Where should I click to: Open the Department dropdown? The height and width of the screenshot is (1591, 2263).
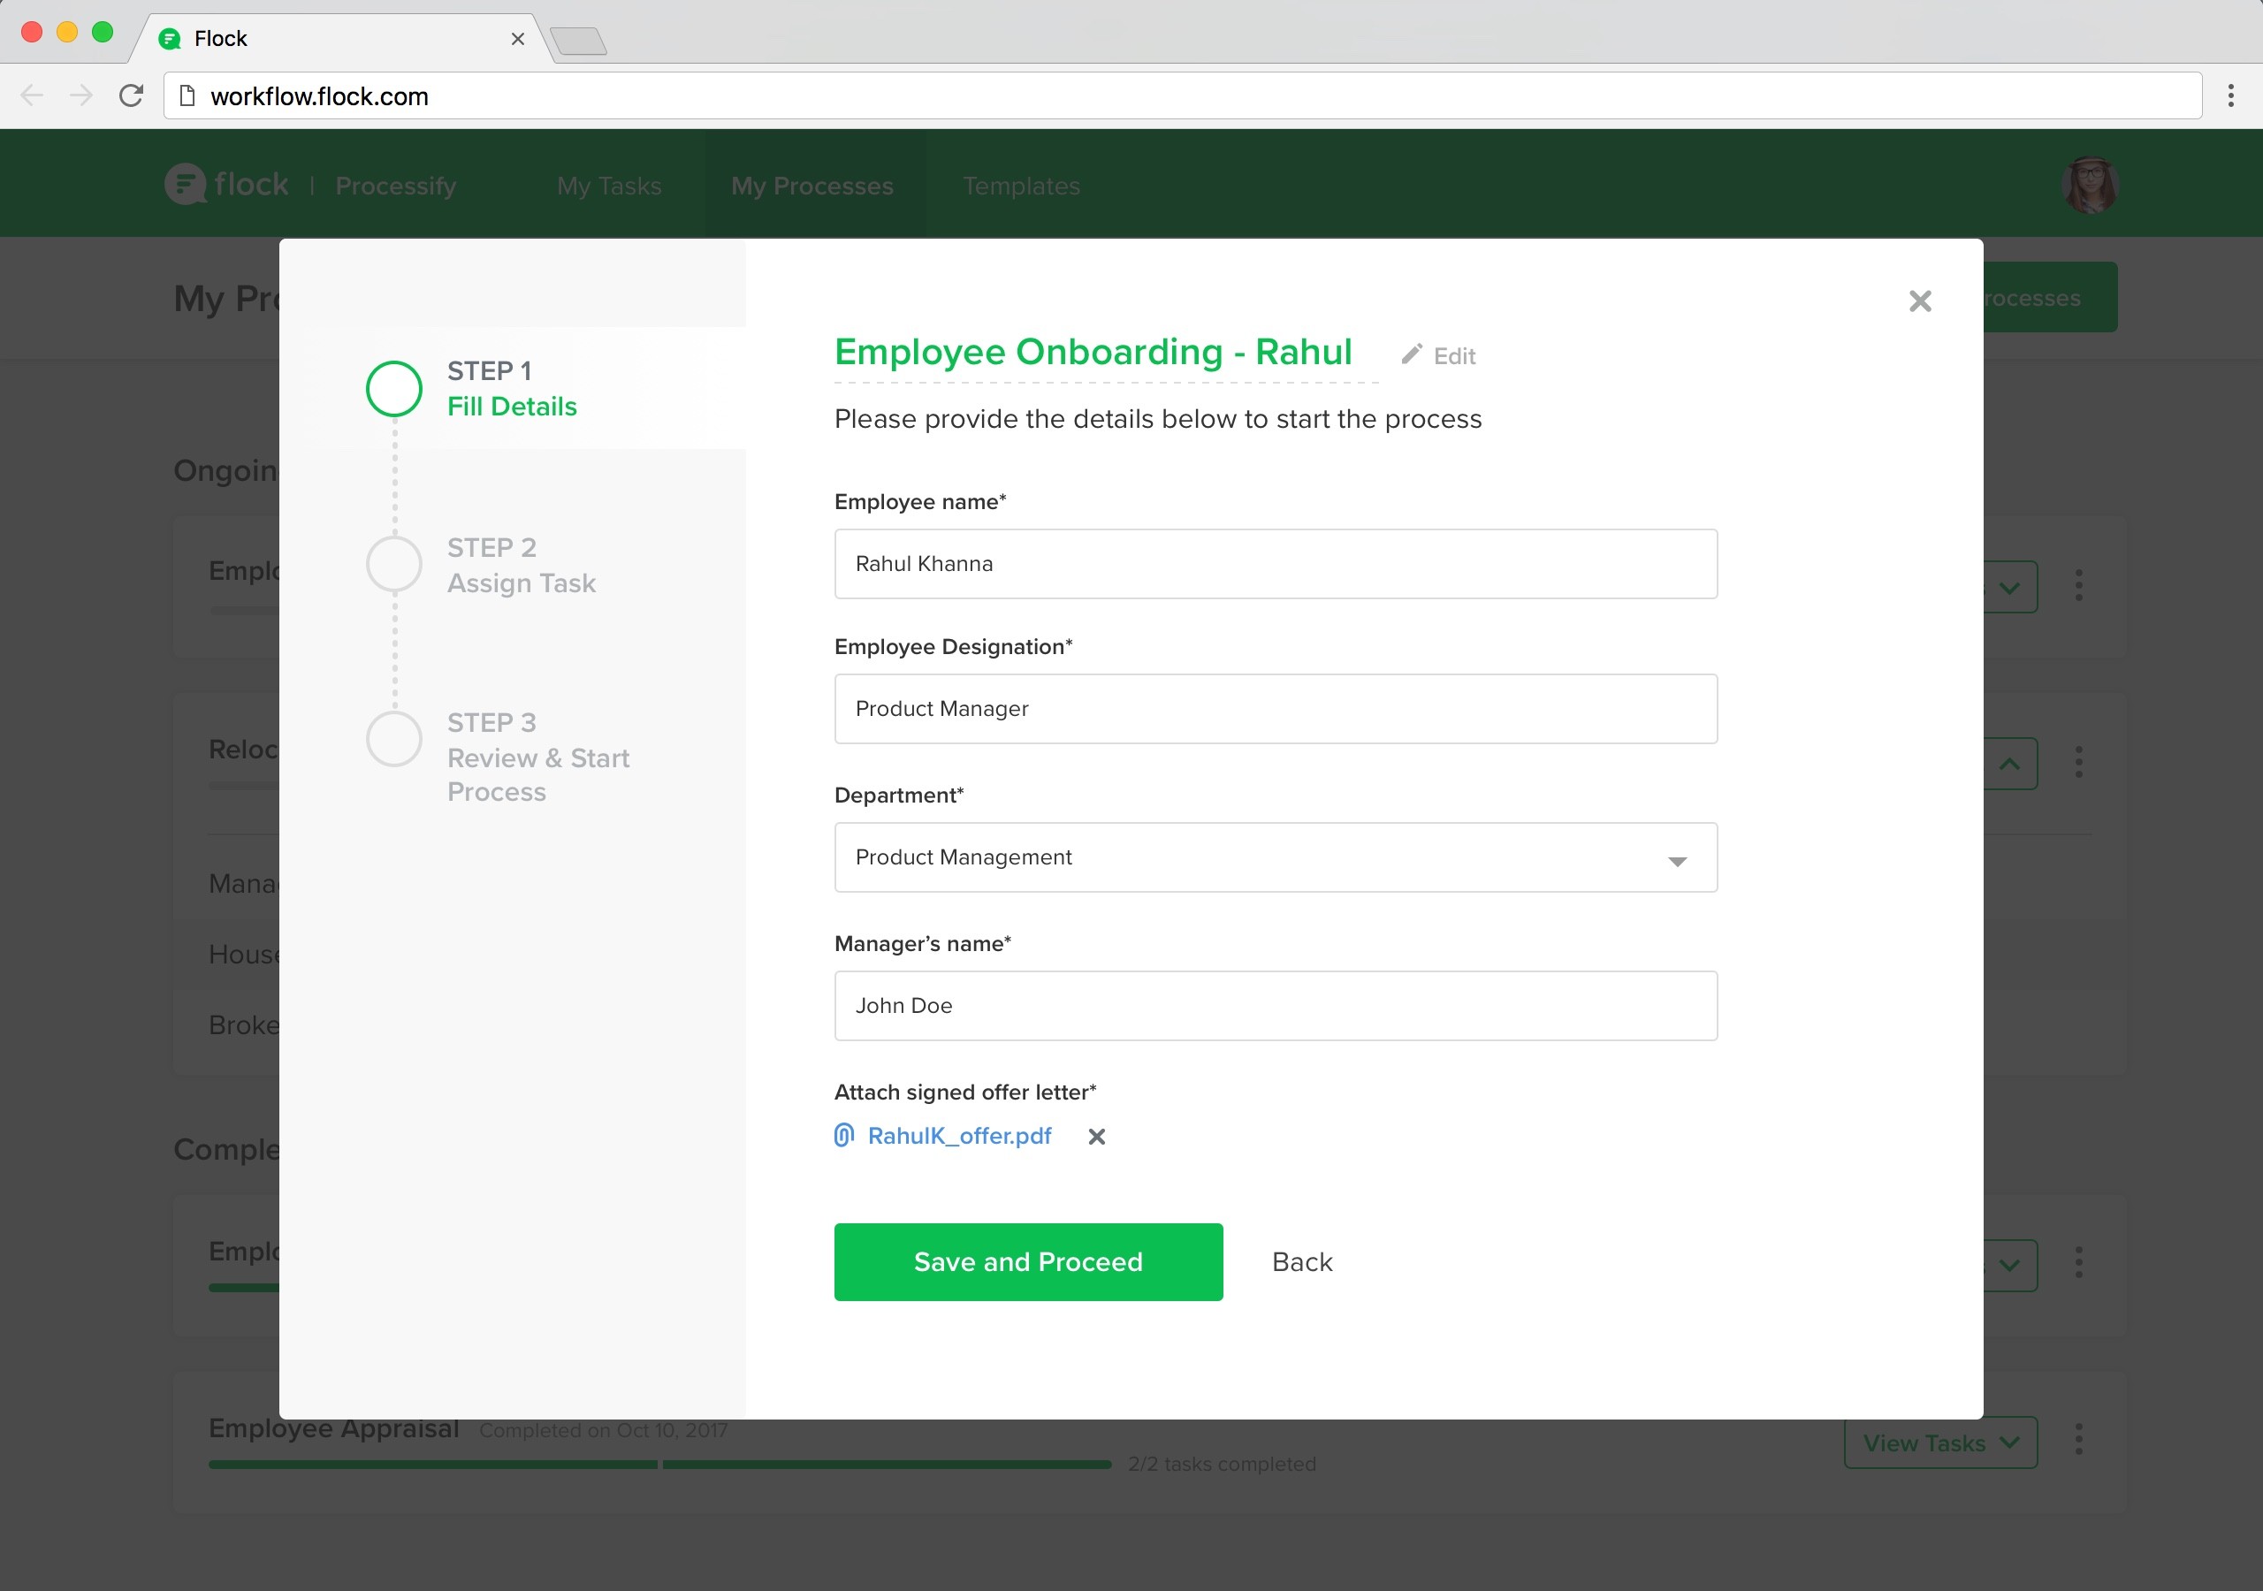point(1276,857)
